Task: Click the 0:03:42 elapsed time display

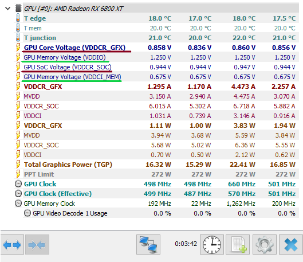Action: [186, 244]
